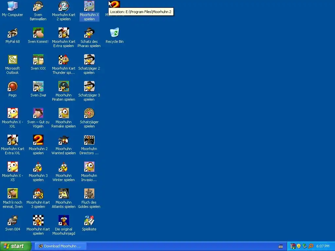Click the Schatzjäger spielen medallion icon
Viewport: 335px width, 251px height.
click(x=89, y=113)
